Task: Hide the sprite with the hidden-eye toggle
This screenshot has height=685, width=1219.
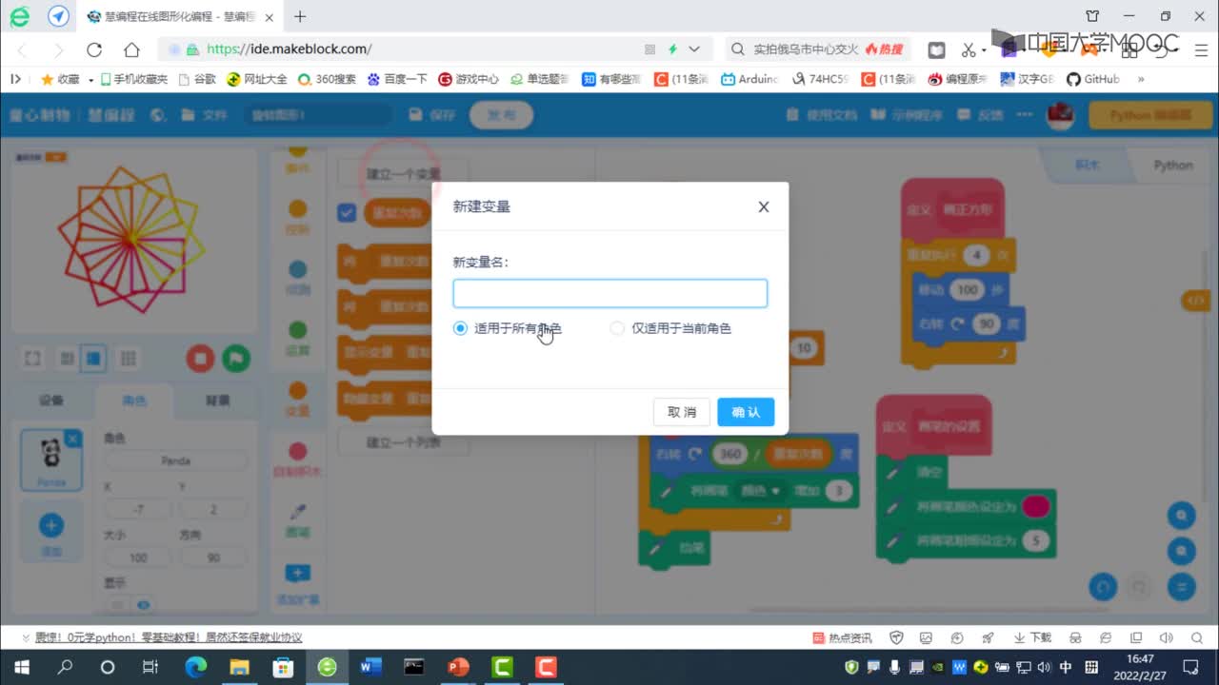Action: [x=117, y=604]
